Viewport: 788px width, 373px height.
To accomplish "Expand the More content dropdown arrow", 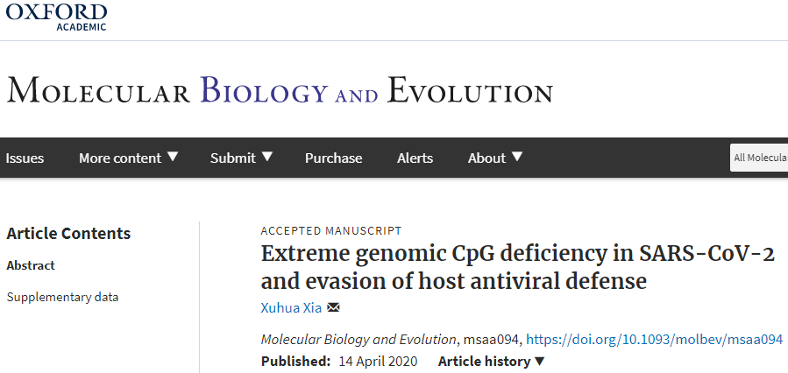I will (x=173, y=157).
